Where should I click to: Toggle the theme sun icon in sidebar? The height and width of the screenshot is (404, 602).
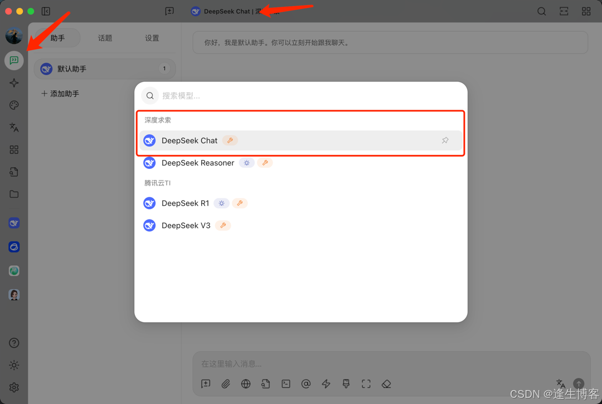(14, 365)
